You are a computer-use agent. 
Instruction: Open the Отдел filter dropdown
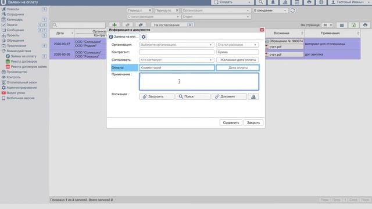tap(216, 17)
